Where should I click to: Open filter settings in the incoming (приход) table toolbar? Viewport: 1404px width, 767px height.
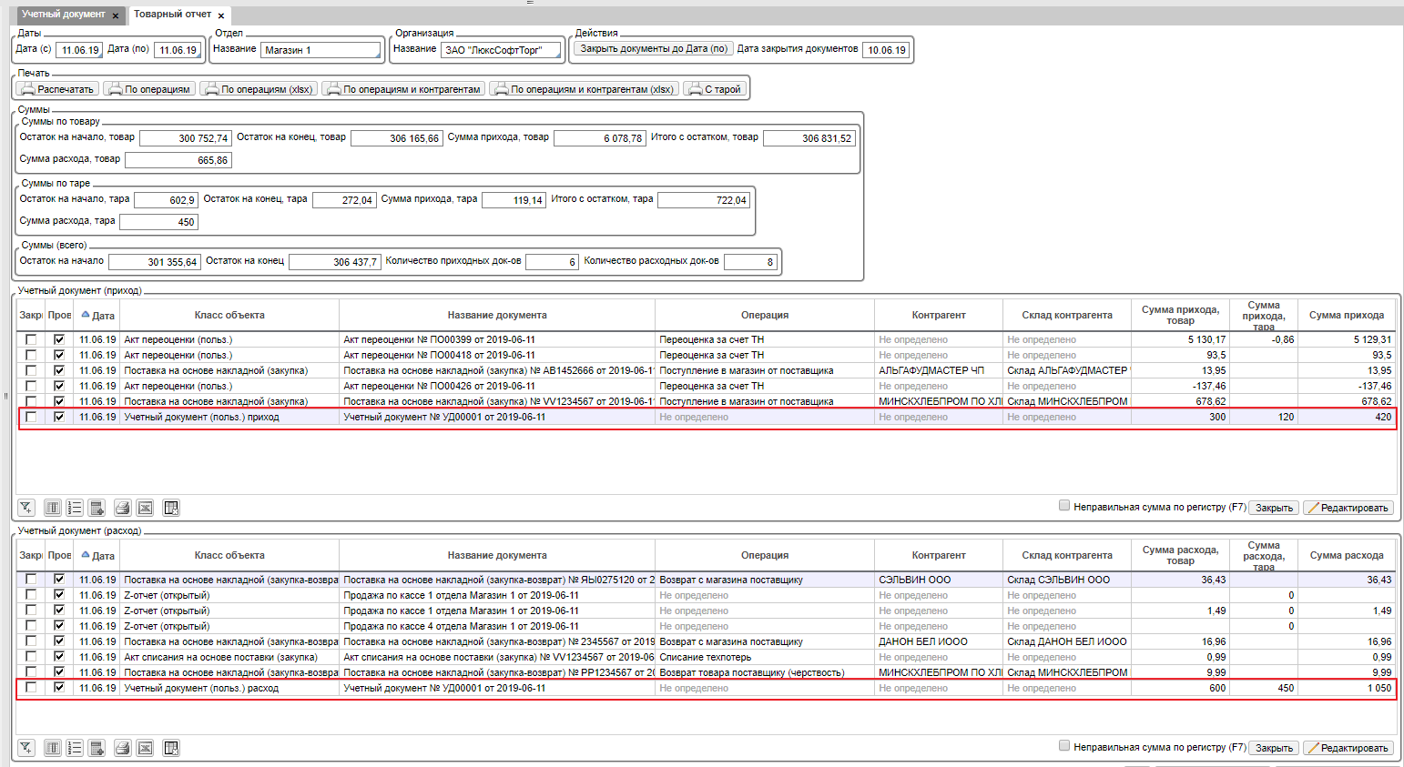click(x=26, y=508)
